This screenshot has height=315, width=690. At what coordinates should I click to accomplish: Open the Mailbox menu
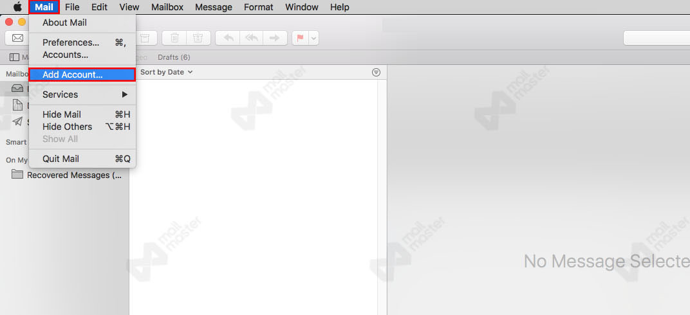pos(167,7)
